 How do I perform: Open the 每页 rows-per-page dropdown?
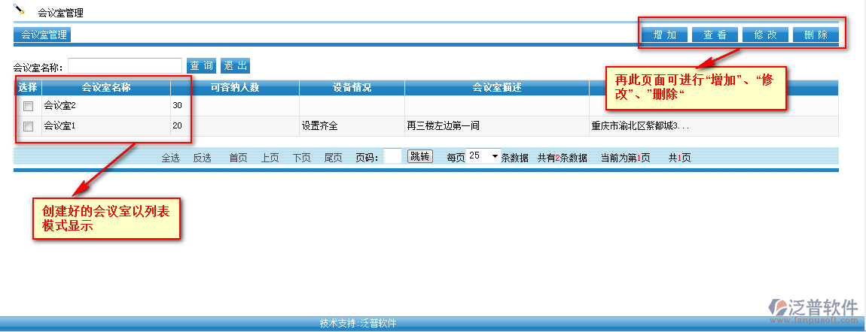(483, 156)
